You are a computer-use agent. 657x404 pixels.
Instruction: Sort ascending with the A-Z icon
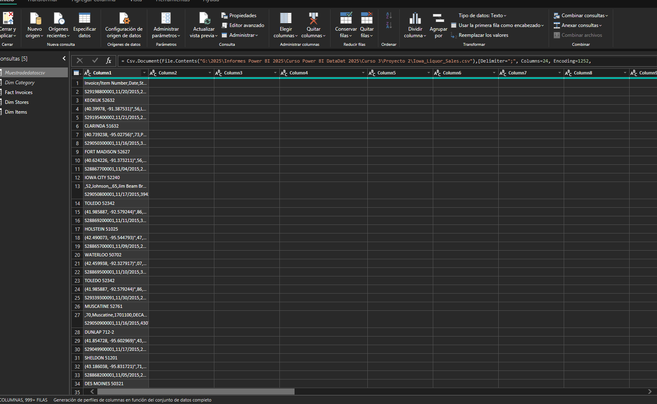pos(389,16)
